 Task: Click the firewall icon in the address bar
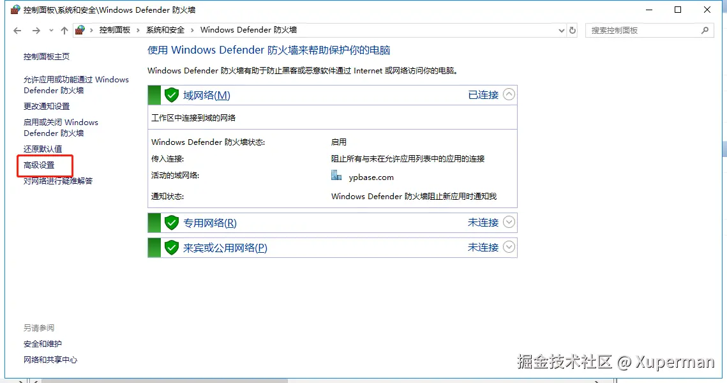point(80,30)
